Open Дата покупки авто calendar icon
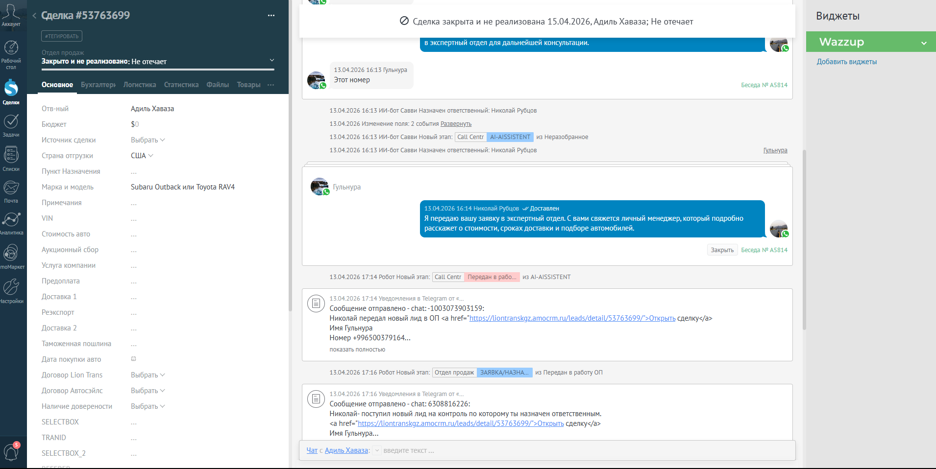Image resolution: width=936 pixels, height=469 pixels. tap(133, 359)
